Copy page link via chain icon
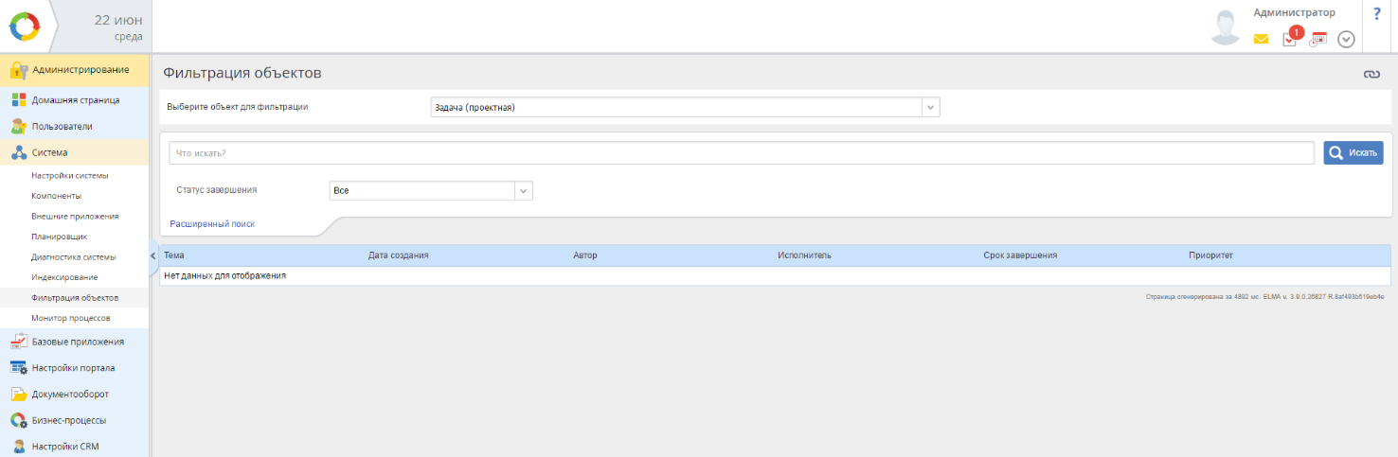The image size is (1398, 457). [1371, 75]
